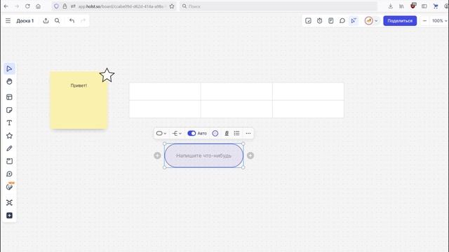Viewport: 449px width, 252px height.
Task: Open the 100% zoom level dropdown
Action: coord(439,20)
